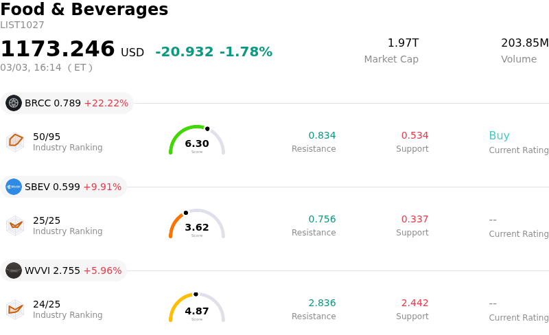Click the 1173.246 index price
The image size is (549, 335).
click(x=58, y=49)
